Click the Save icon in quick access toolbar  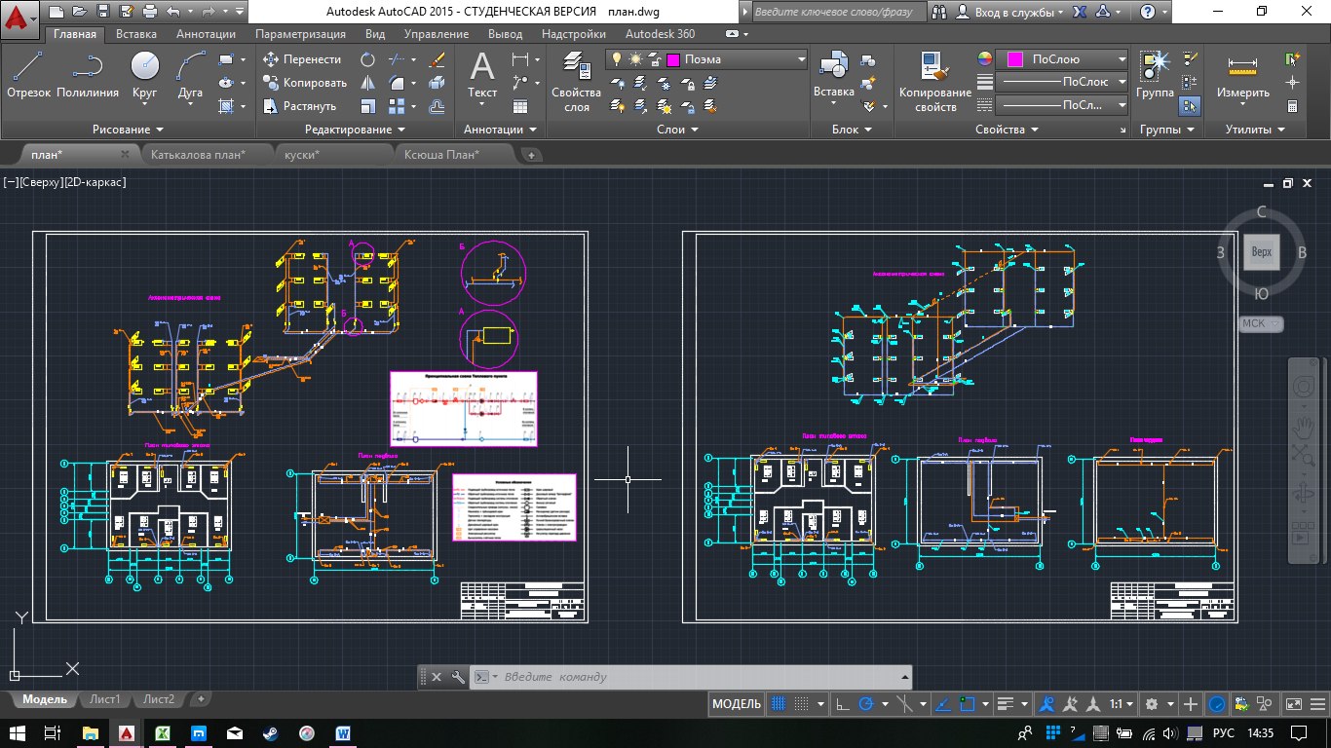pos(104,13)
